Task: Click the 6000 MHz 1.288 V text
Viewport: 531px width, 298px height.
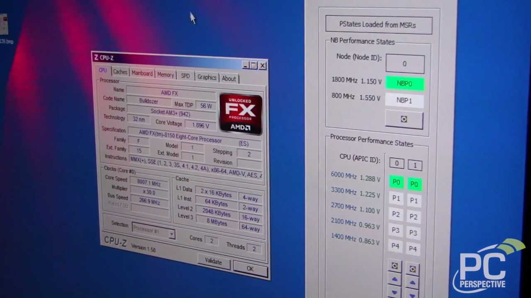Action: (356, 177)
